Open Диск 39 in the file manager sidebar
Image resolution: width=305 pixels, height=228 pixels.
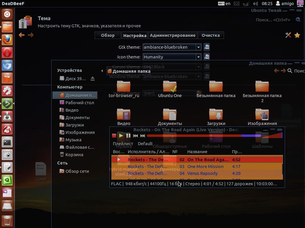pos(73,78)
